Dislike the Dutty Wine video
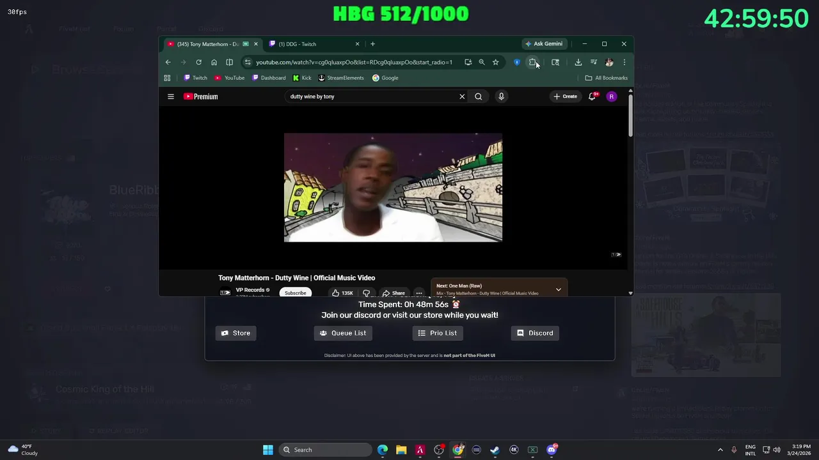This screenshot has width=819, height=460. tap(367, 293)
